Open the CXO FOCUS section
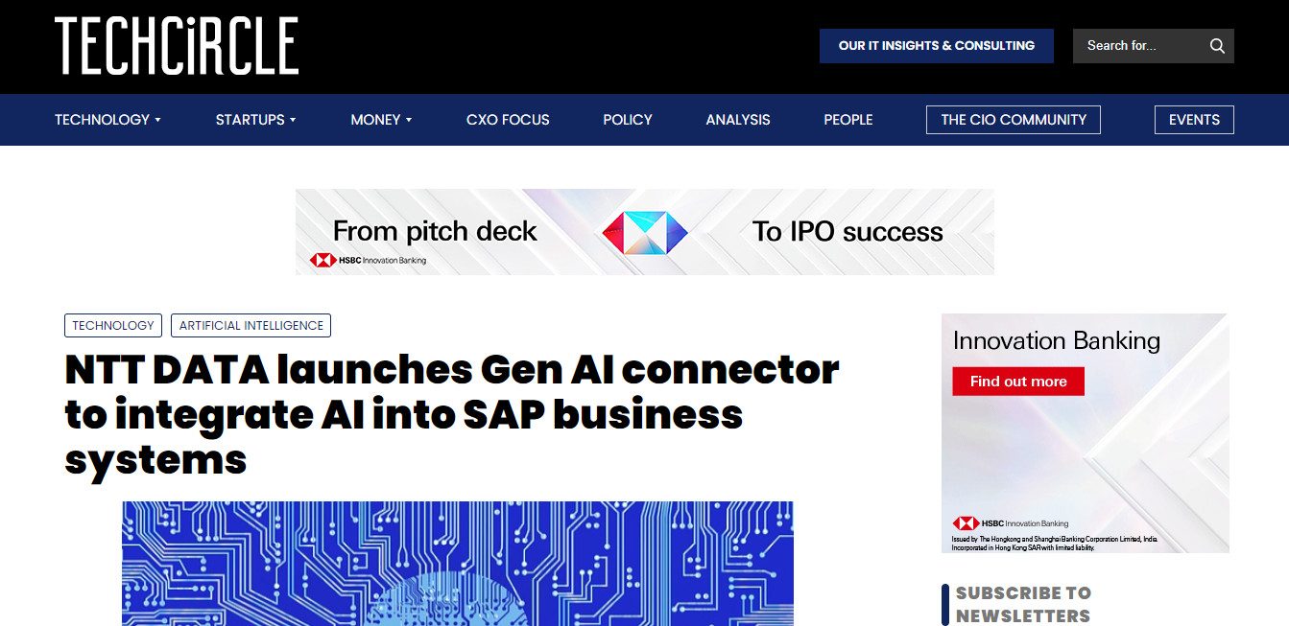1289x626 pixels. pyautogui.click(x=507, y=119)
